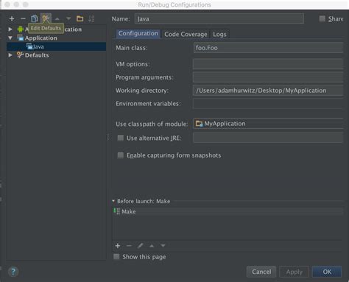
Task: Click the Apply button
Action: click(x=294, y=272)
